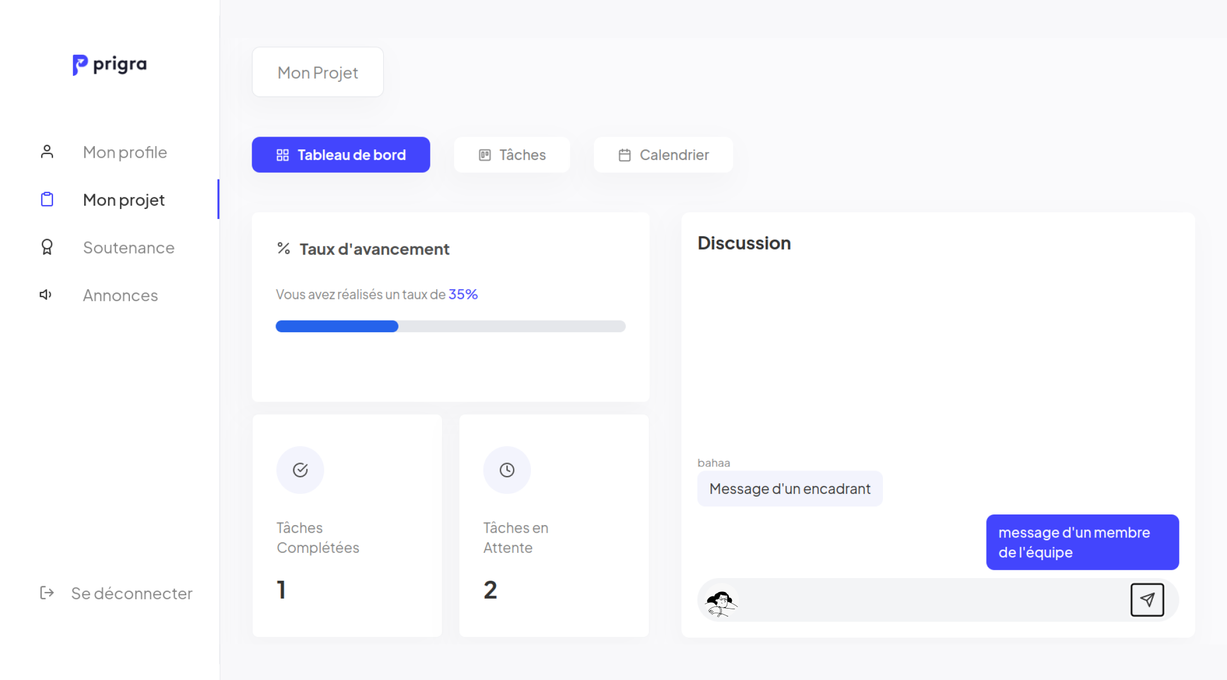Image resolution: width=1227 pixels, height=680 pixels.
Task: Click the check-circle icon for completed tasks
Action: (x=300, y=470)
